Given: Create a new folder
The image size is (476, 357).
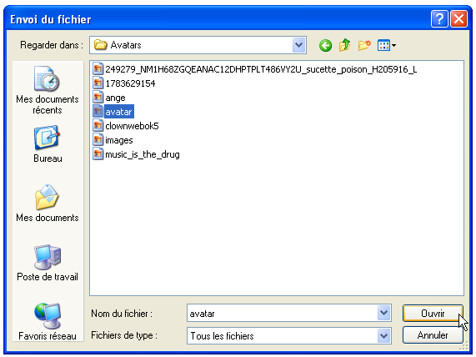Looking at the screenshot, I should pos(364,45).
